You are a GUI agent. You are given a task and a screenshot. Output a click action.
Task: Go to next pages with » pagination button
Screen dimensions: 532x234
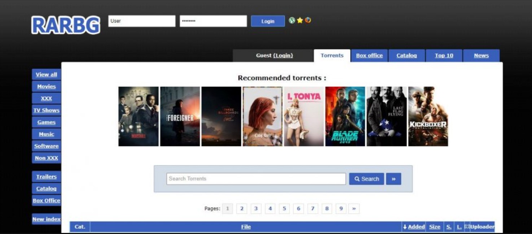click(x=354, y=208)
